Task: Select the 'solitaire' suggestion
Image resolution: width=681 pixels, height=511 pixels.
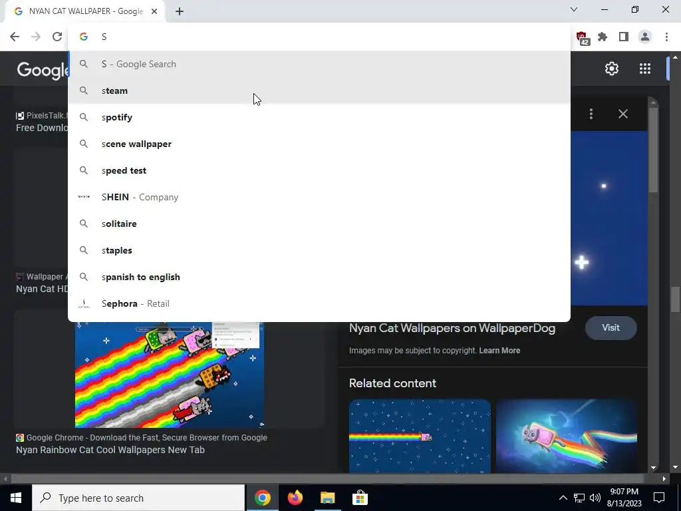Action: pos(319,224)
